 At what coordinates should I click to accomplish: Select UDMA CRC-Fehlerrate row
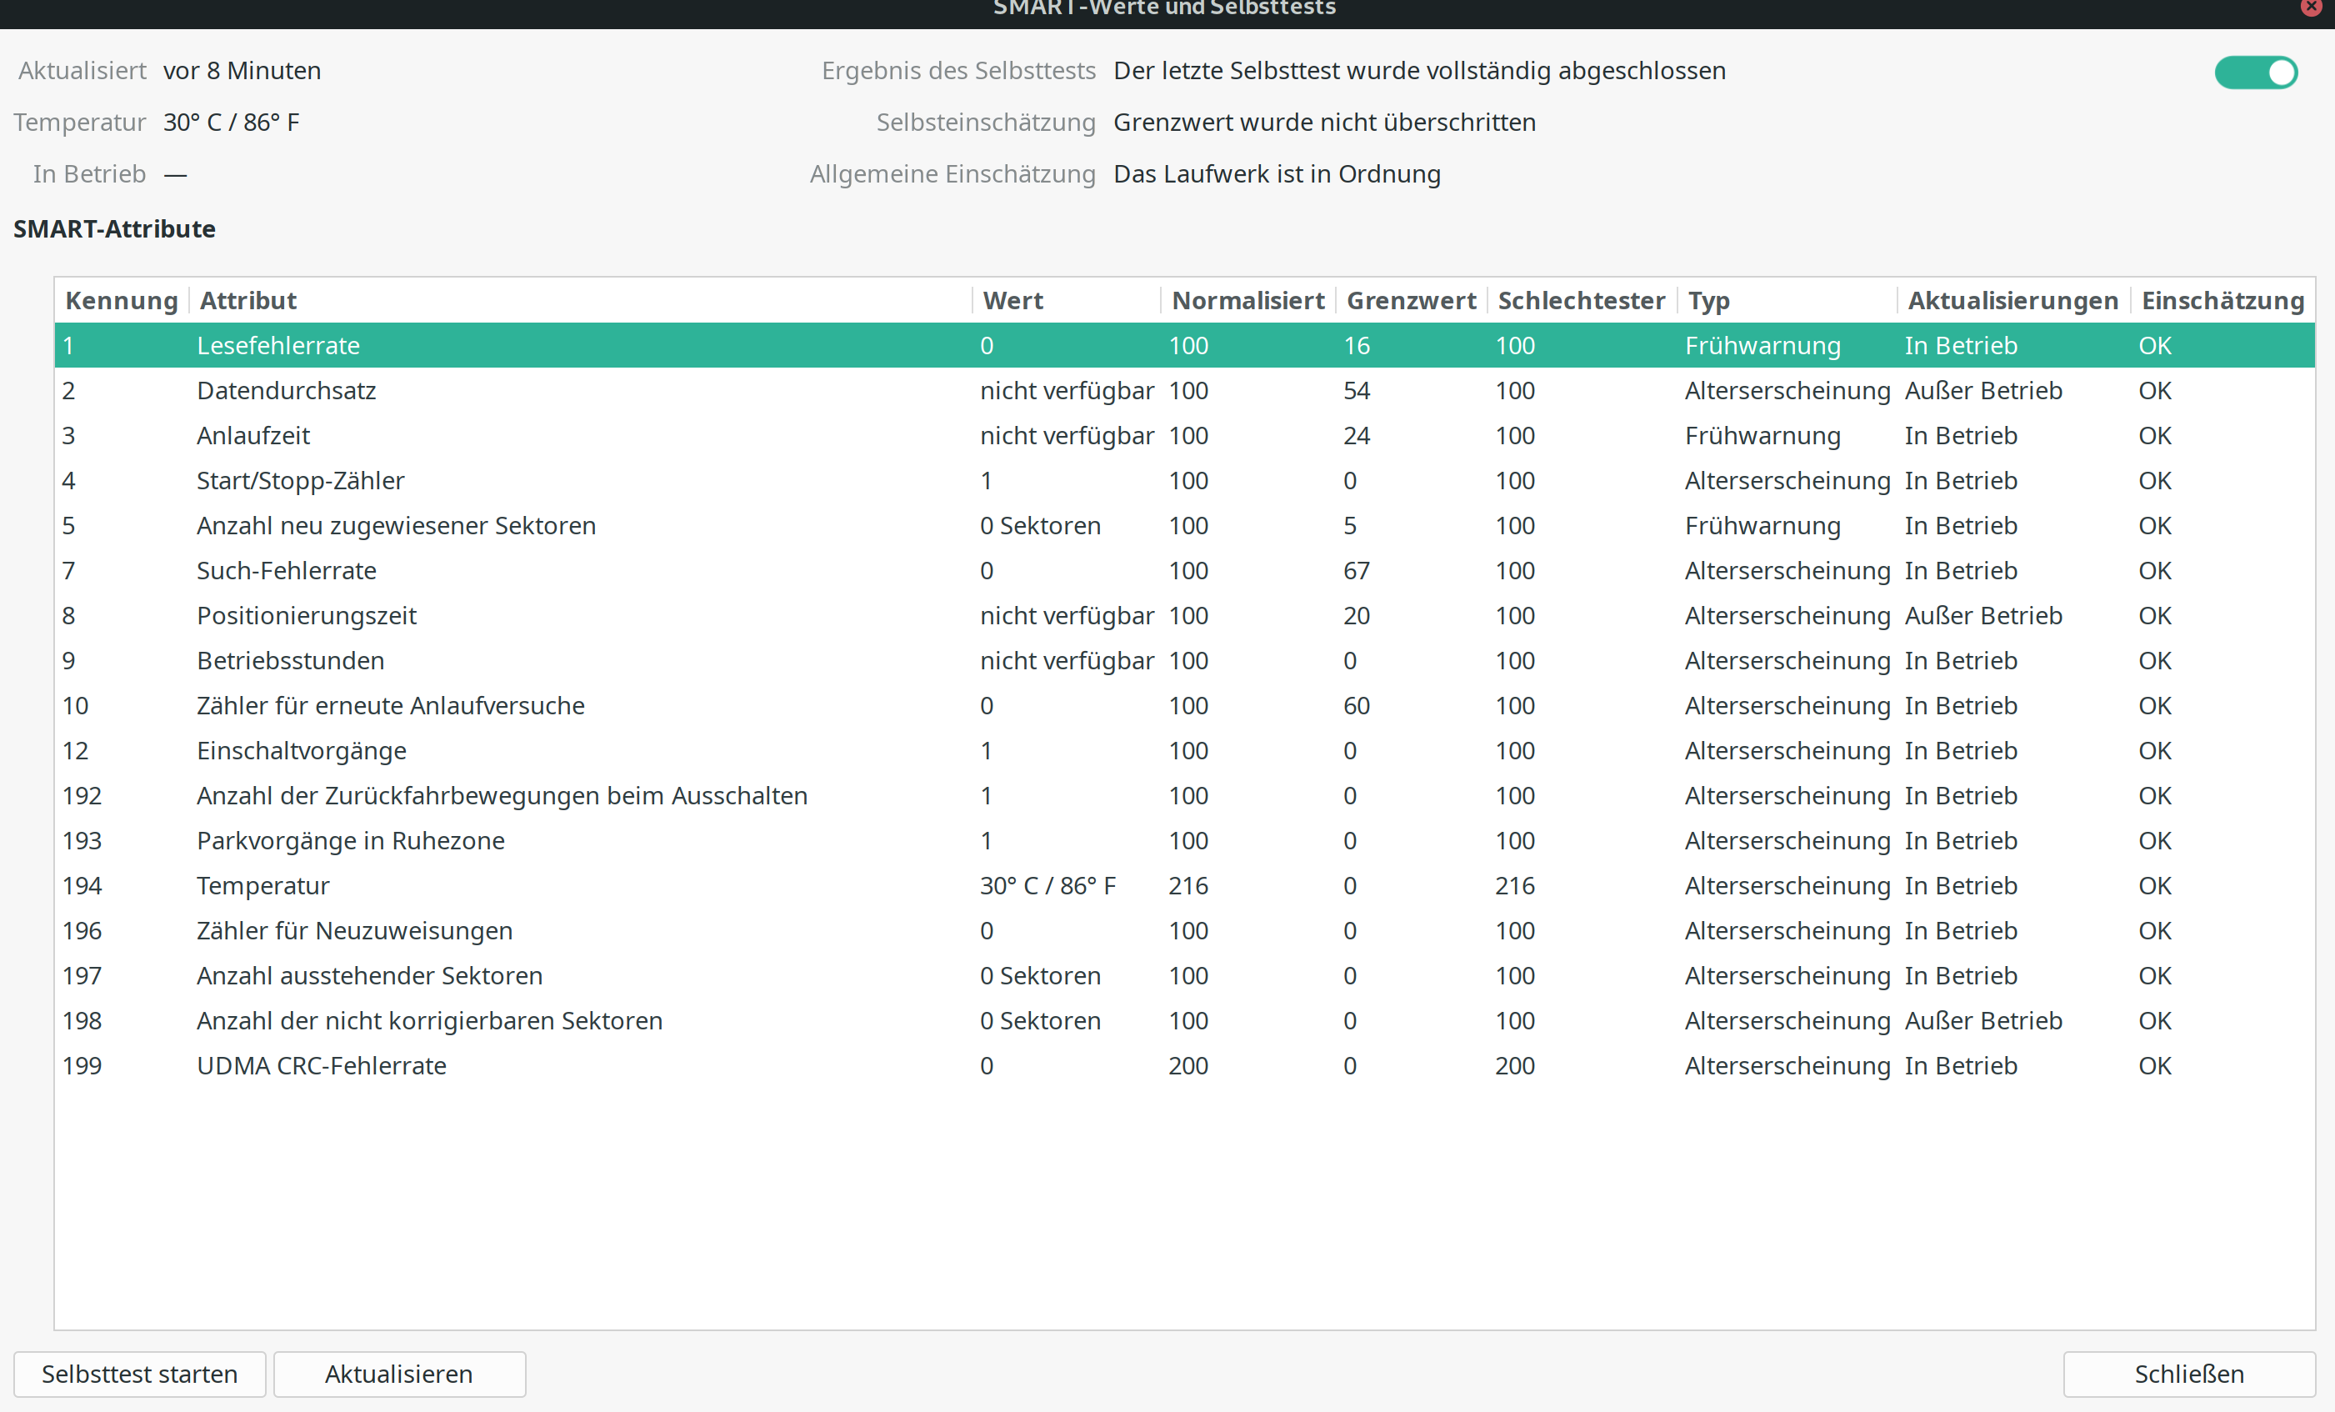322,1065
